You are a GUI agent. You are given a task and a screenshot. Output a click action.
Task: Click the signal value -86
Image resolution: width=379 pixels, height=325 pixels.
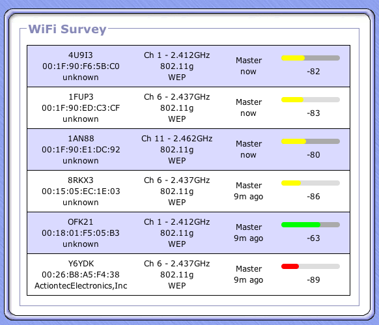(313, 196)
